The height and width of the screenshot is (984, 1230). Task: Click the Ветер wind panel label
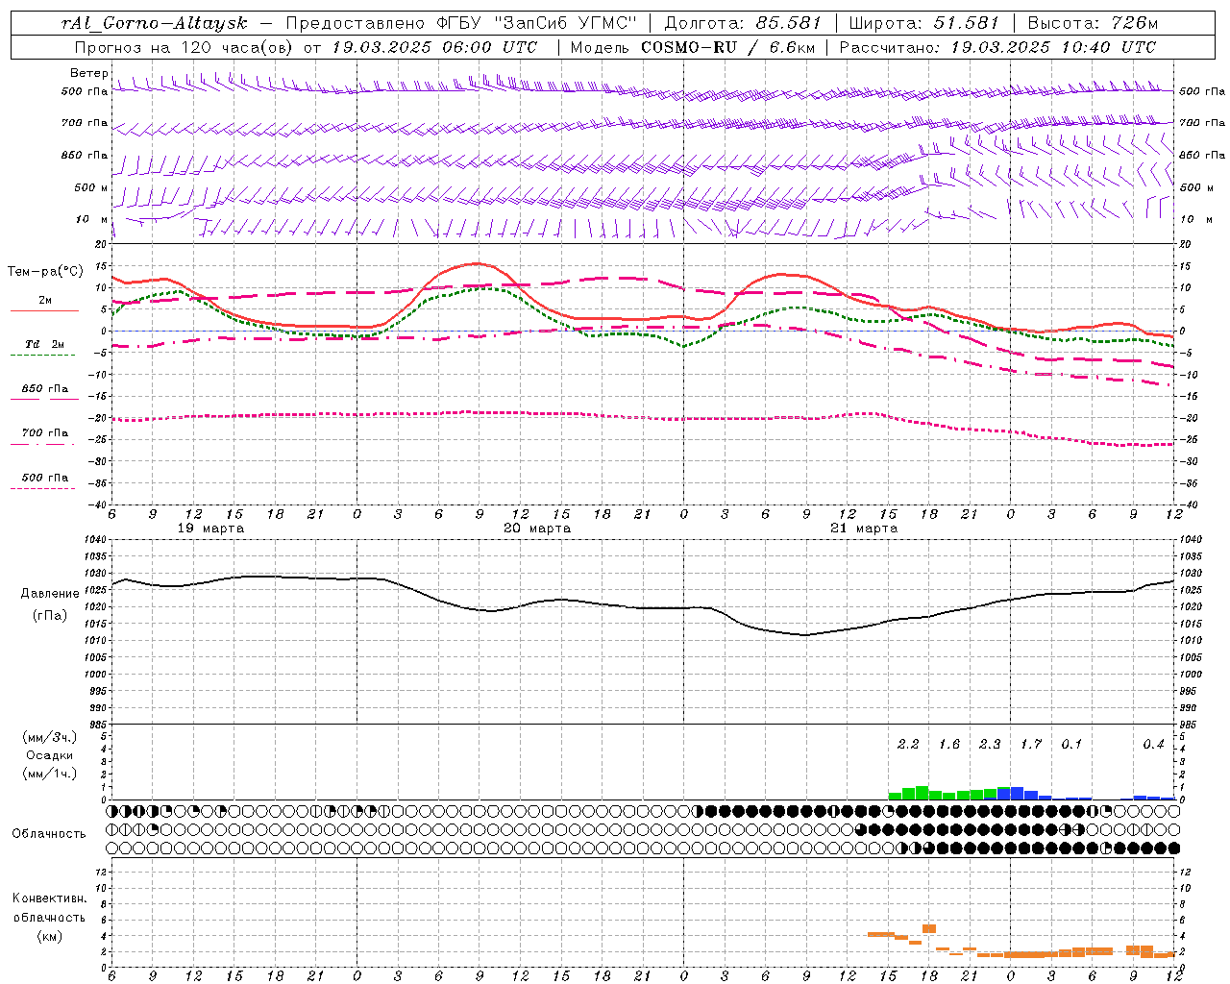coord(89,73)
